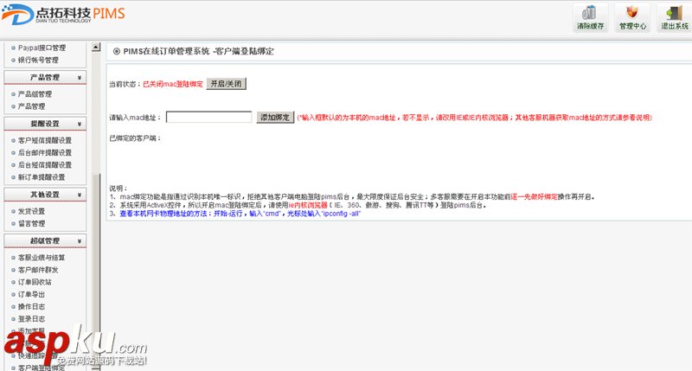Click the red 已关闭mac登陆绑定 status text
This screenshot has height=371, width=692.
tap(173, 84)
